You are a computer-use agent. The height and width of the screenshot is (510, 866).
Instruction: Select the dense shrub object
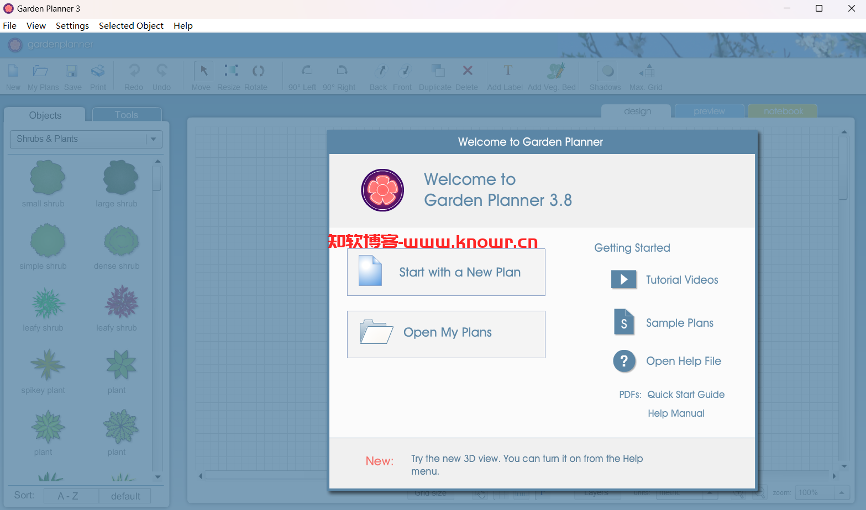120,240
